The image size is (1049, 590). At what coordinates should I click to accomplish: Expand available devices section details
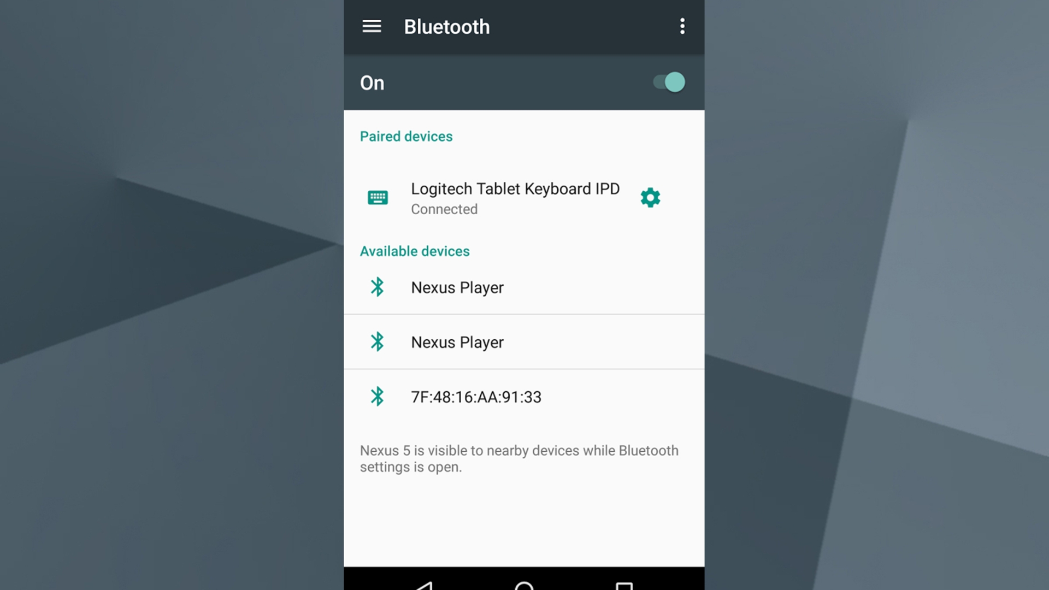tap(415, 251)
